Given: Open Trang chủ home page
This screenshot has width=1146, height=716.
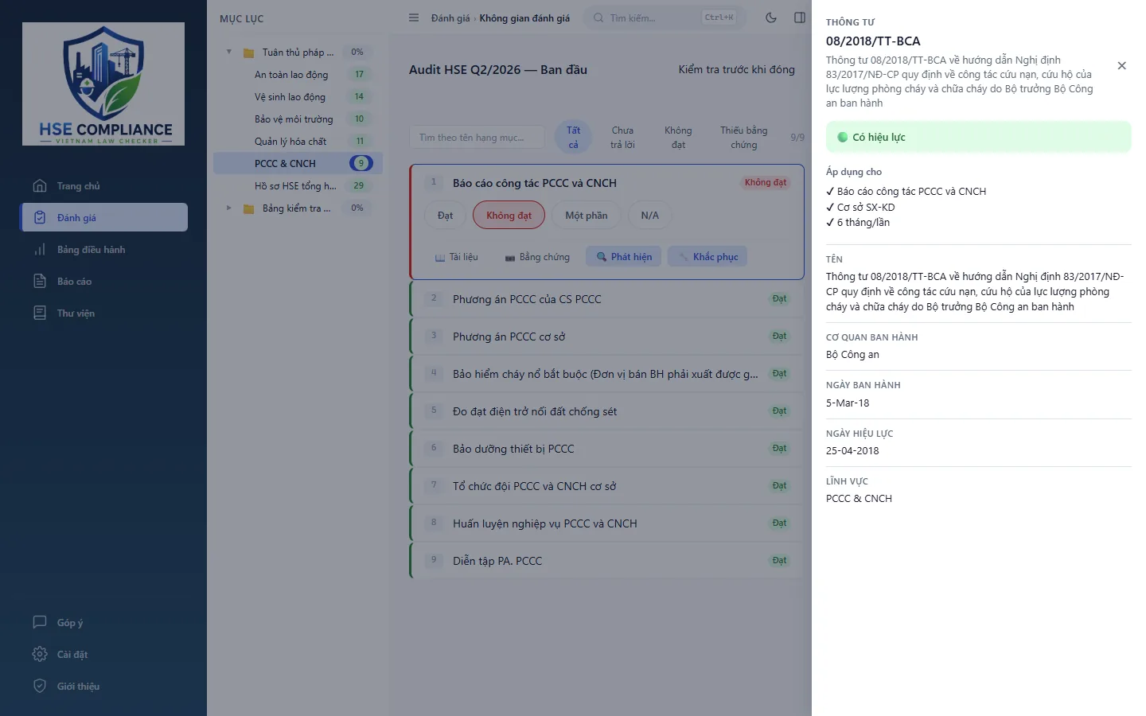Looking at the screenshot, I should (103, 186).
